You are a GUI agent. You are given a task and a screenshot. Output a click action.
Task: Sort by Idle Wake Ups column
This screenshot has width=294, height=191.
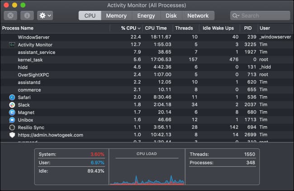(218, 28)
